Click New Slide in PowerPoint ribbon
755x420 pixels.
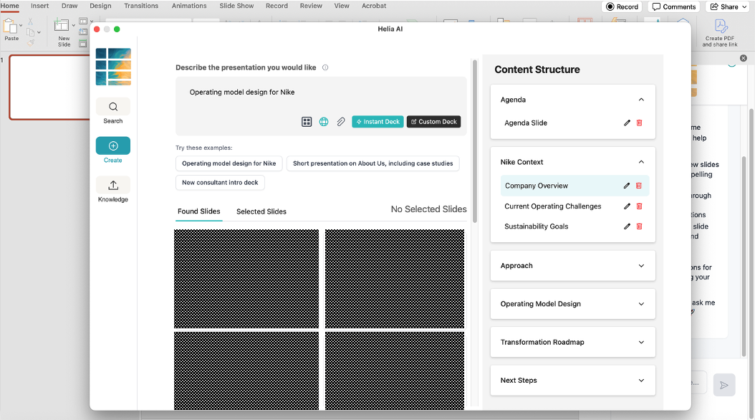64,32
